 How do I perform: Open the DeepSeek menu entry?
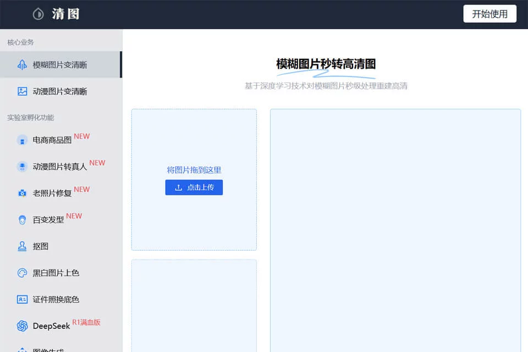(61, 326)
